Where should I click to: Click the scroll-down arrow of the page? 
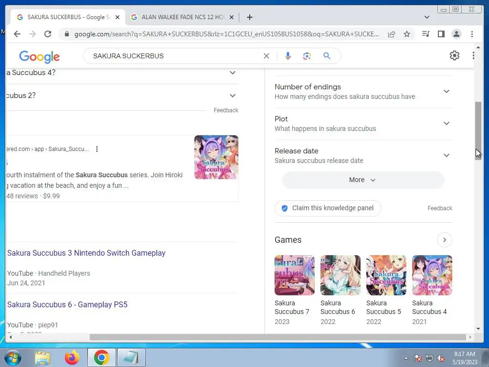tap(478, 329)
